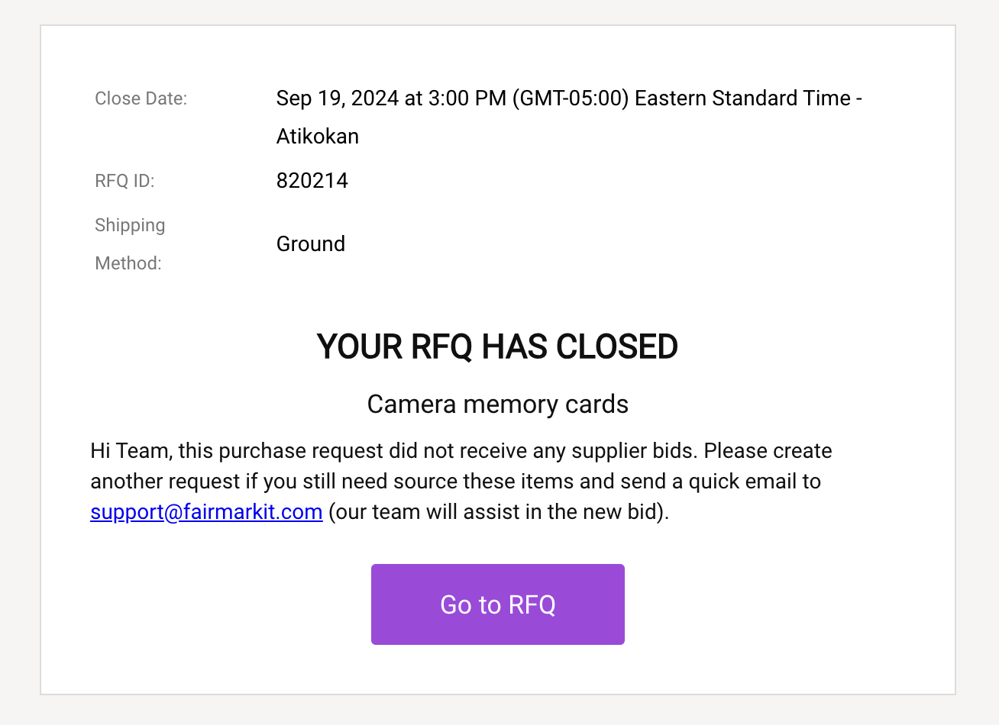Click the YOUR RFQ HAS CLOSED heading
This screenshot has width=999, height=725.
[497, 347]
